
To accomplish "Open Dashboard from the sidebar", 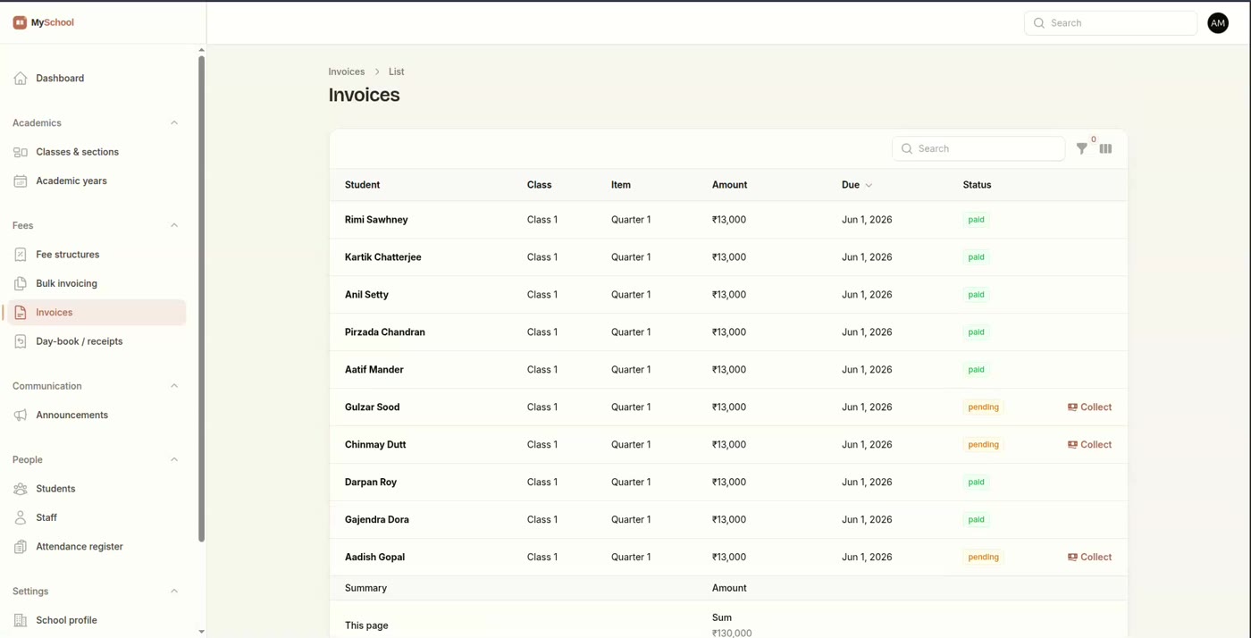I will click(x=95, y=79).
